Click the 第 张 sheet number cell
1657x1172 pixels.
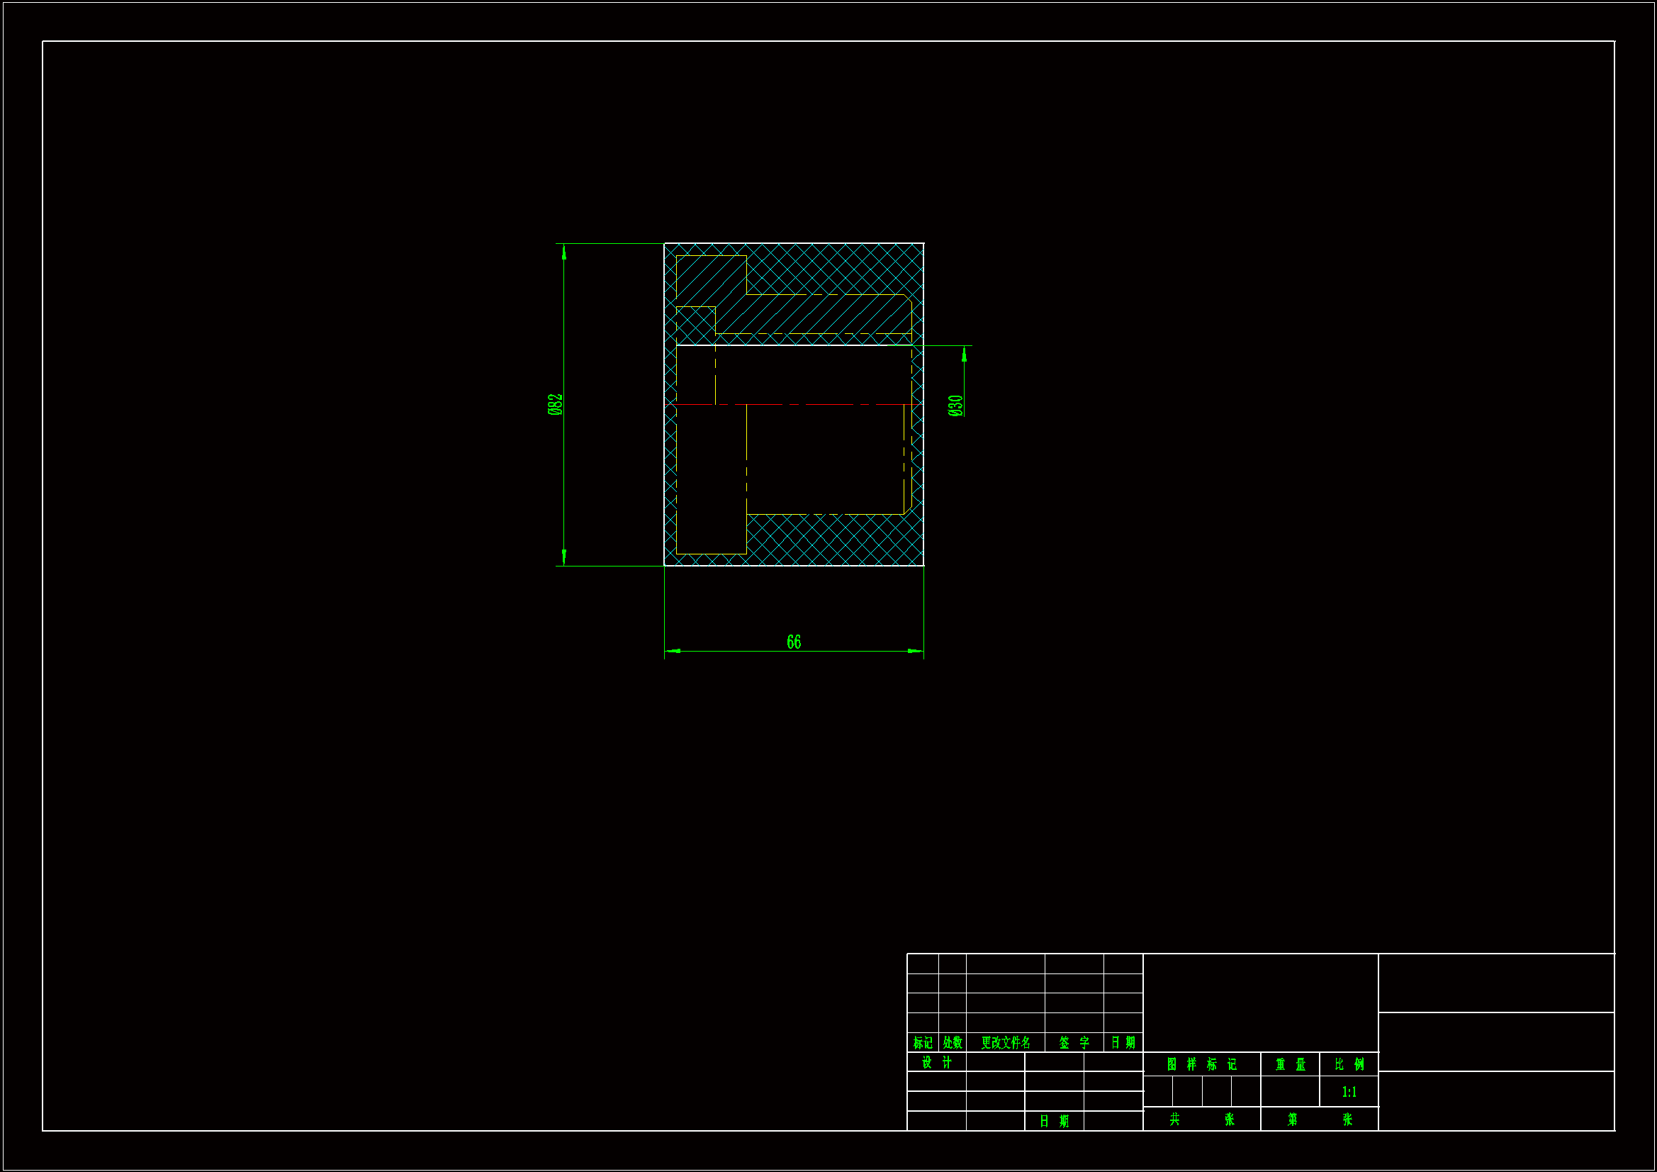(x=1319, y=1120)
